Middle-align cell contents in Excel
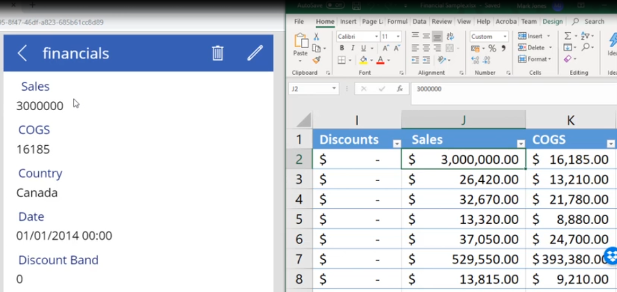Screen dimensions: 617x292 426,36
